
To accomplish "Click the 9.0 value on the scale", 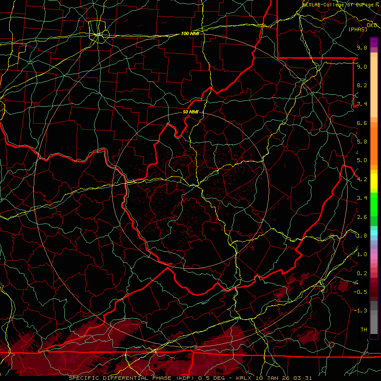I will [362, 66].
